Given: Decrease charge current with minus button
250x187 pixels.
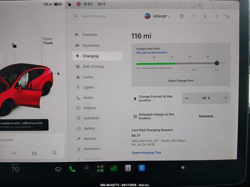Looking at the screenshot, I should click(187, 98).
